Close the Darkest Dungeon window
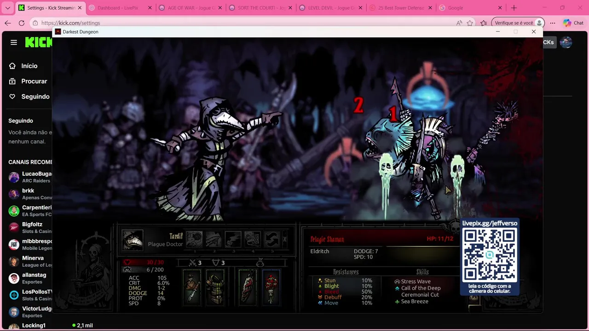Viewport: 589px width, 331px height. 534,32
